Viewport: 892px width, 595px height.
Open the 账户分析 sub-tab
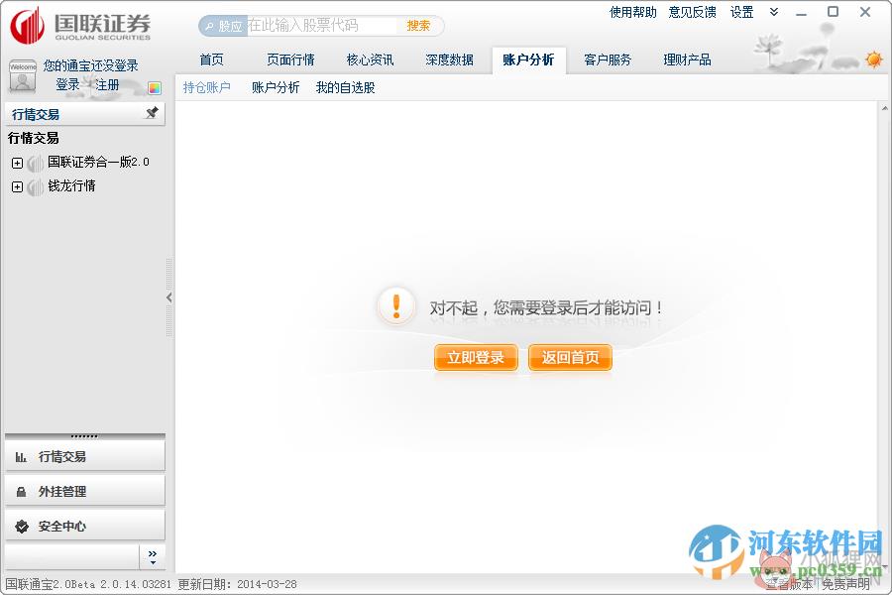tap(276, 87)
